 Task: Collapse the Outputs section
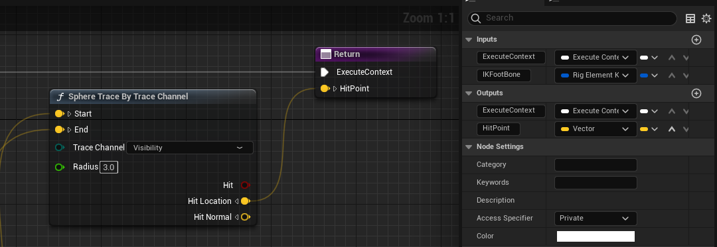click(468, 93)
